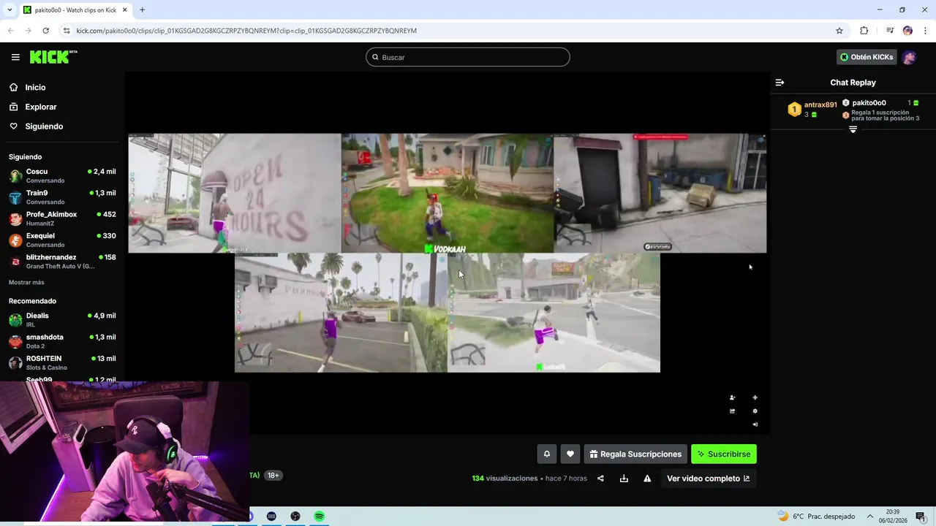The height and width of the screenshot is (526, 936).
Task: Open the recommended channel smashdota
Action: tap(62, 341)
